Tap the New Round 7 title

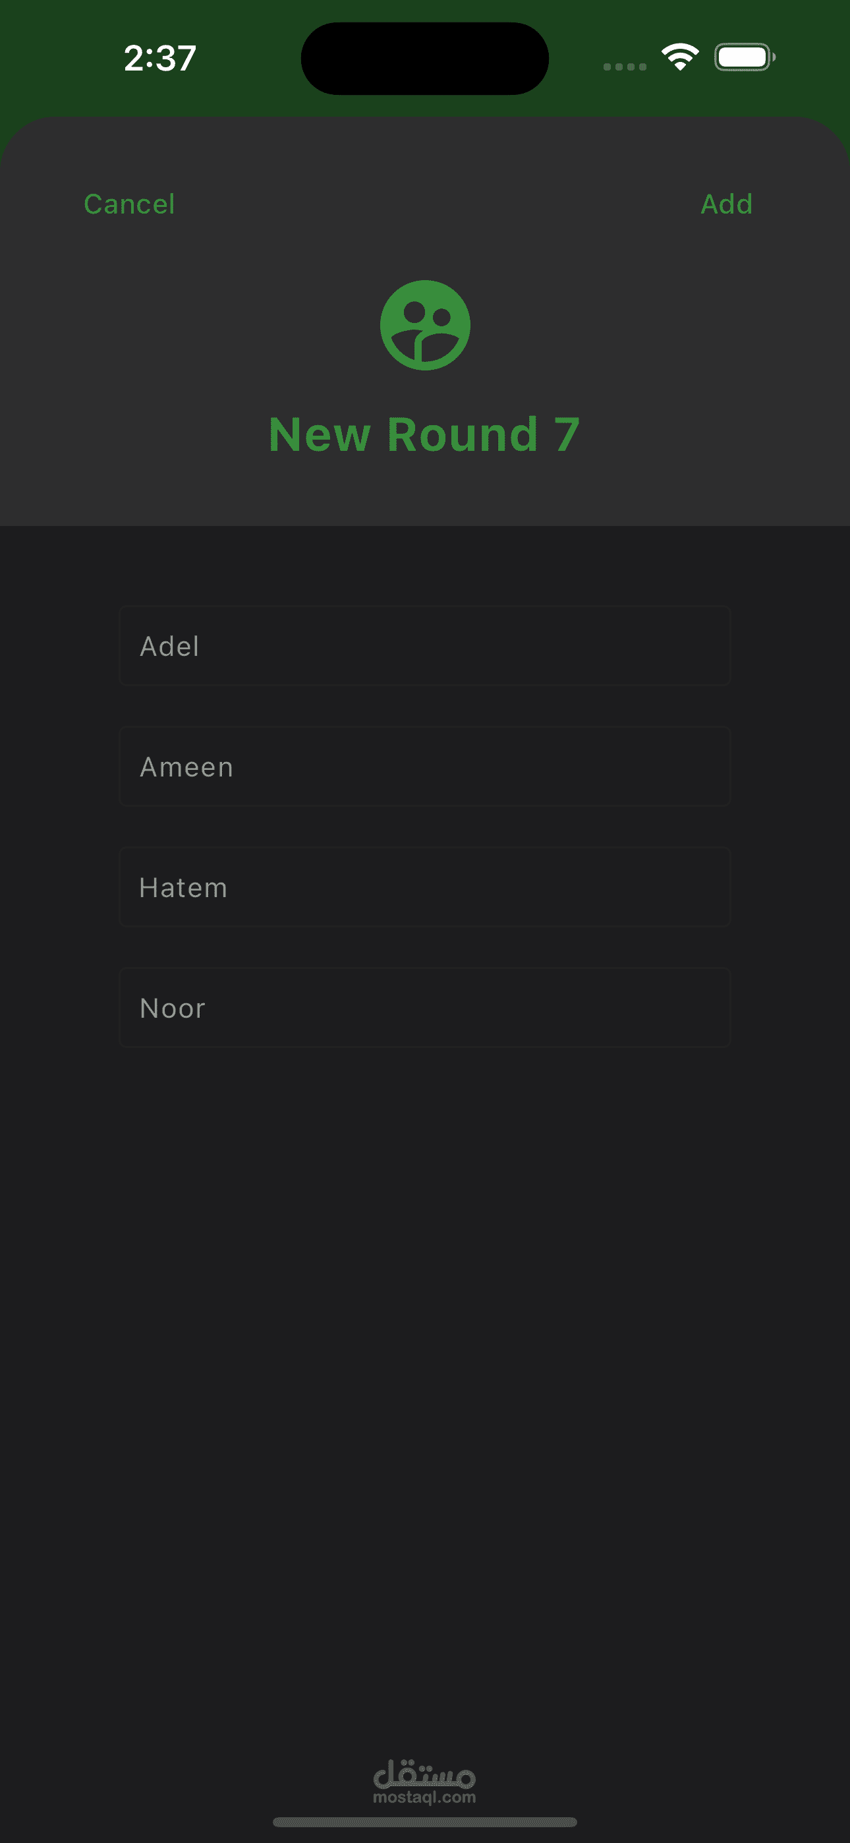[424, 434]
